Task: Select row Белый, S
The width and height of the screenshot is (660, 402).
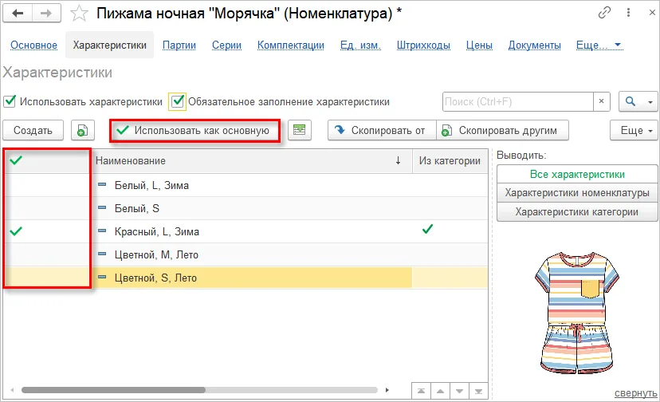Action: [246, 208]
